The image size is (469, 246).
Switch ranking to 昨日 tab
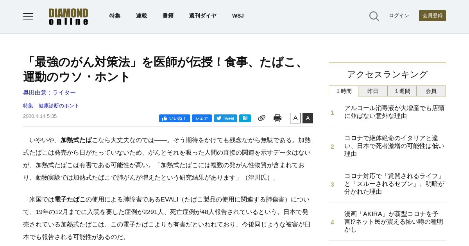coord(373,91)
